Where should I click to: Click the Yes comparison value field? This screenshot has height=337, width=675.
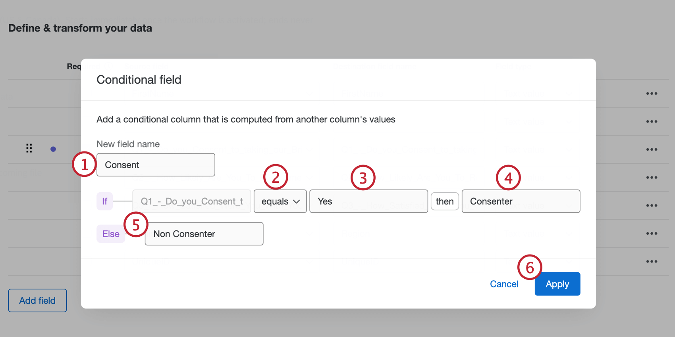(x=368, y=201)
